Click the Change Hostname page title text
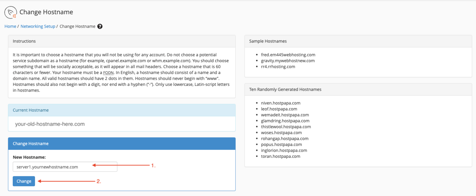This screenshot has height=196, width=476. (46, 12)
